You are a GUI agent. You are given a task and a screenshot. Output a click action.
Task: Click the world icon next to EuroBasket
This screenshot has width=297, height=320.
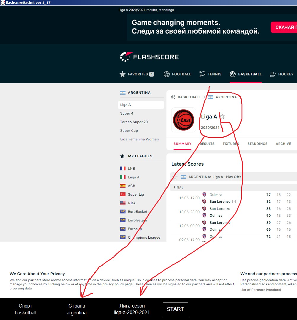(123, 212)
